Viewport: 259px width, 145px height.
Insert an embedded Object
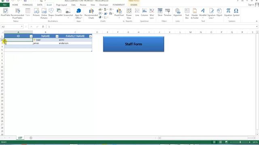tap(219, 12)
